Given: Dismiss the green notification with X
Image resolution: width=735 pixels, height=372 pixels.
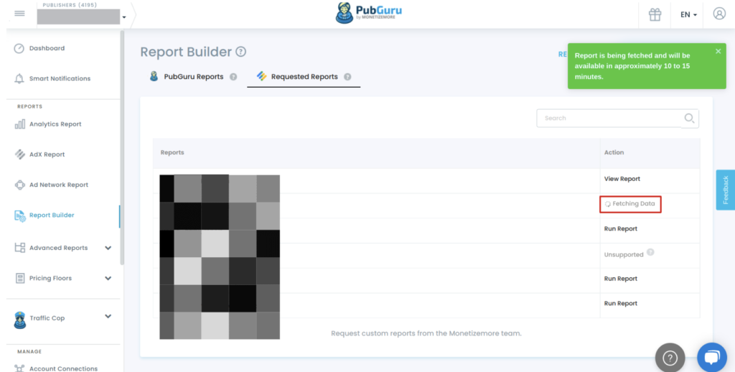Looking at the screenshot, I should pos(718,51).
